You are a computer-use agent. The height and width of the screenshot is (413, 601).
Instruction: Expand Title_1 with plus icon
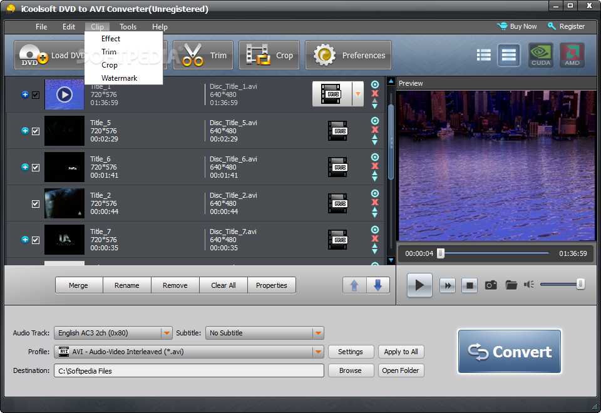25,94
